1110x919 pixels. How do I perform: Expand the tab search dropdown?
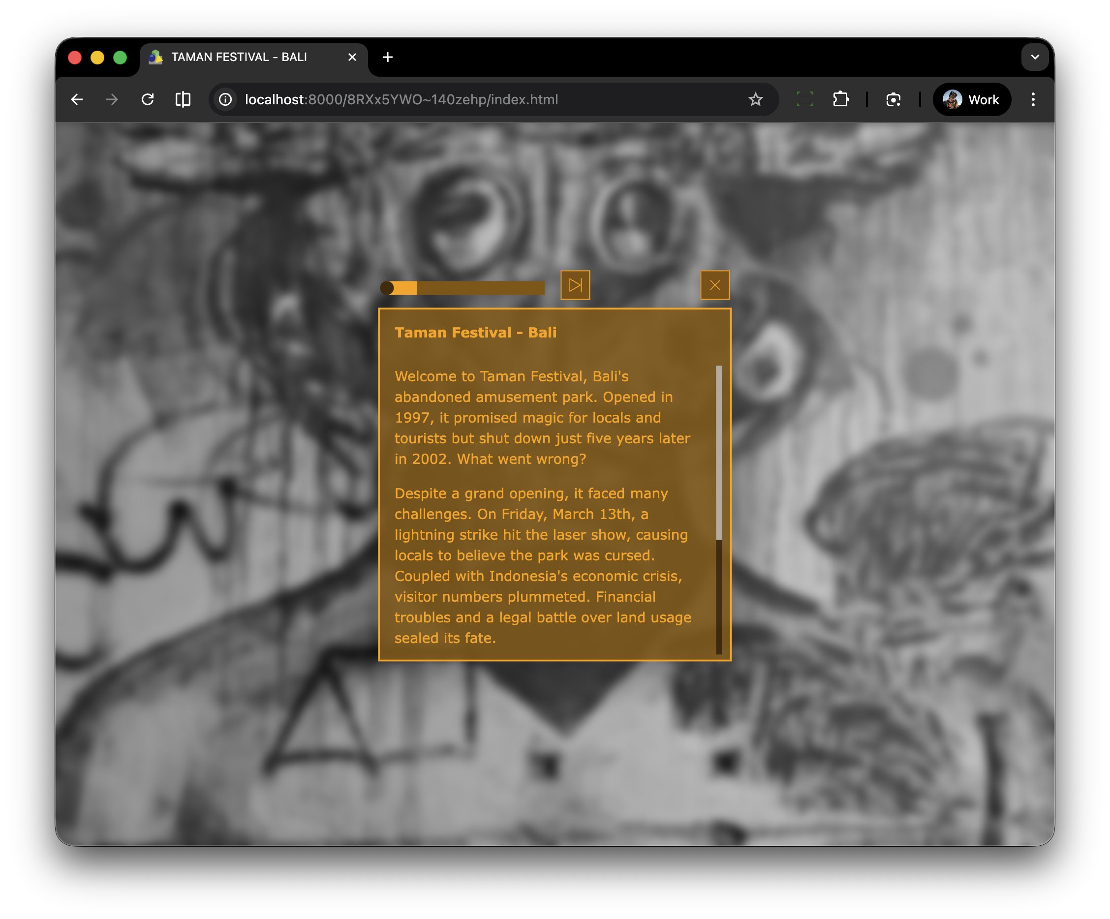pyautogui.click(x=1034, y=57)
